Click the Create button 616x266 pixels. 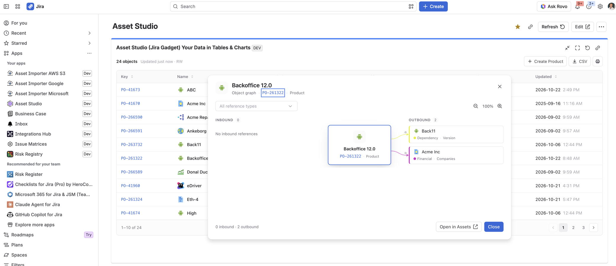pos(433,7)
